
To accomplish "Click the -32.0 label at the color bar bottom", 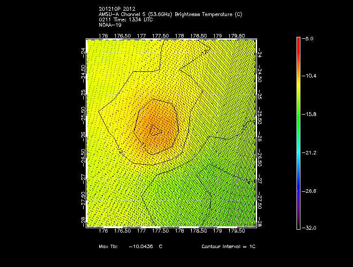I will click(x=311, y=228).
